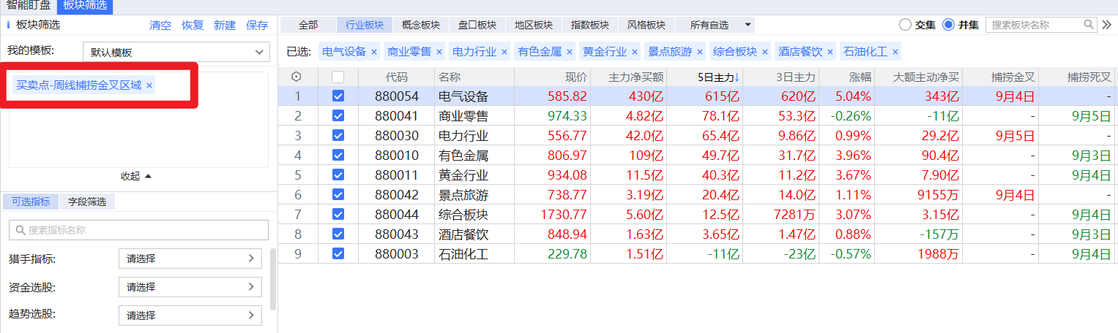Remove the 电气设备 tag from selected sectors
Image resolution: width=1118 pixels, height=333 pixels.
(x=373, y=52)
